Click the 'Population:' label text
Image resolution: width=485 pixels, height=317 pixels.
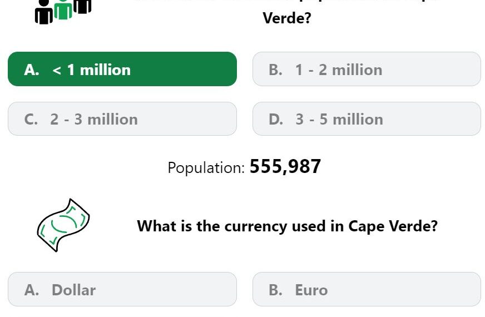[x=206, y=168]
